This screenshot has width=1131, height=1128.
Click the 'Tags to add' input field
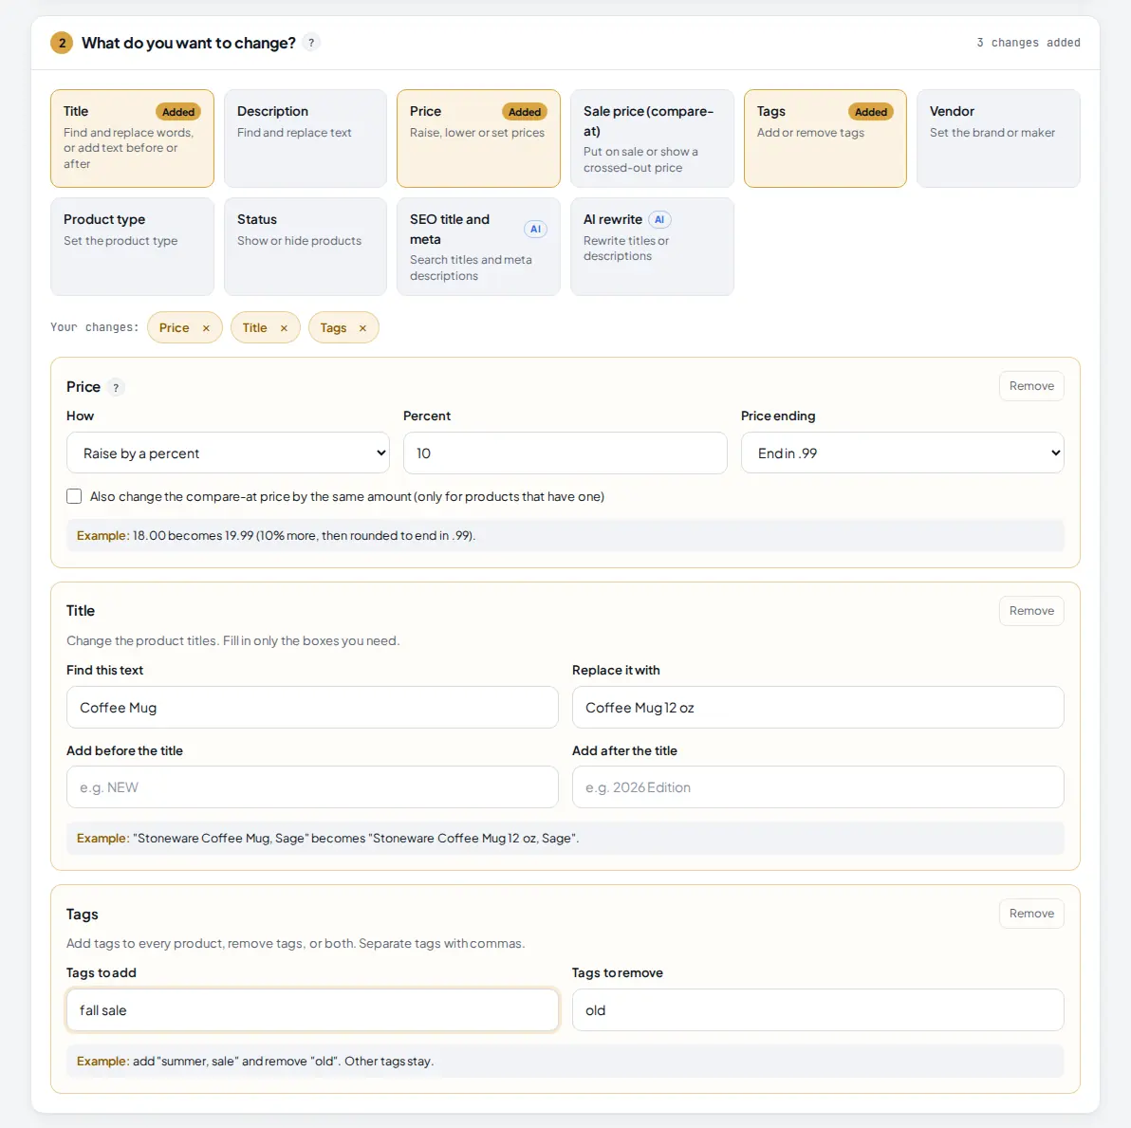pyautogui.click(x=312, y=1009)
